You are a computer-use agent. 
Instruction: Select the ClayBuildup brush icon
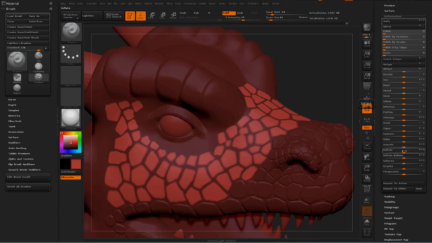(x=38, y=67)
